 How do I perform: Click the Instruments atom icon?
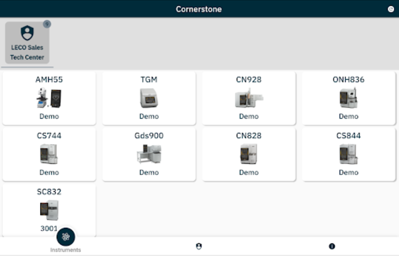66,237
